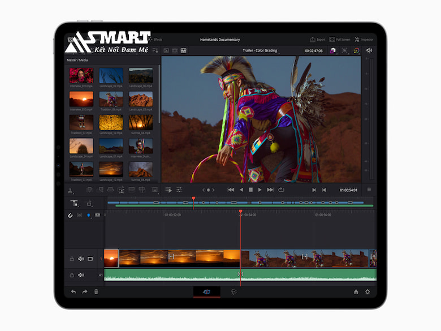The image size is (441, 331).
Task: Switch to the Cut page tab
Action: [x=206, y=291]
